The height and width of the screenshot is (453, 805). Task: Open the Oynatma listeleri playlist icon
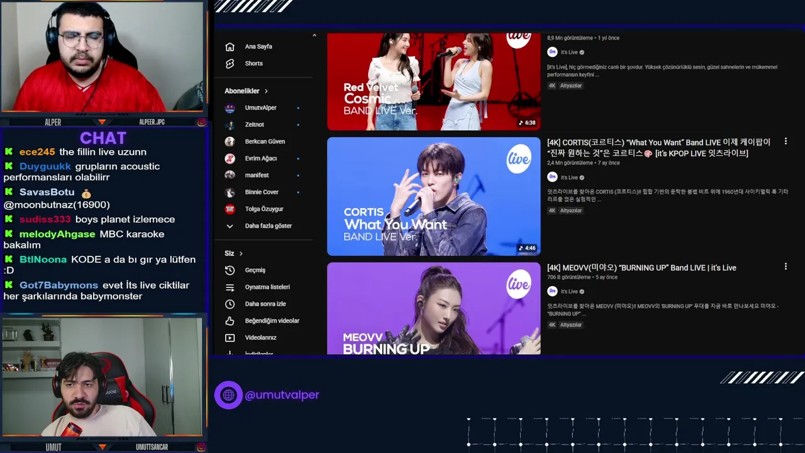coord(230,287)
